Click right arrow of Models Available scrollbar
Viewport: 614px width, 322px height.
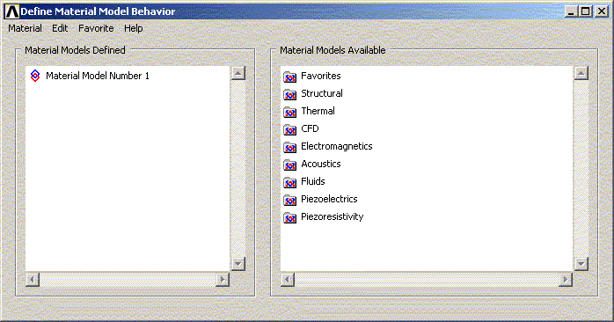pos(565,280)
